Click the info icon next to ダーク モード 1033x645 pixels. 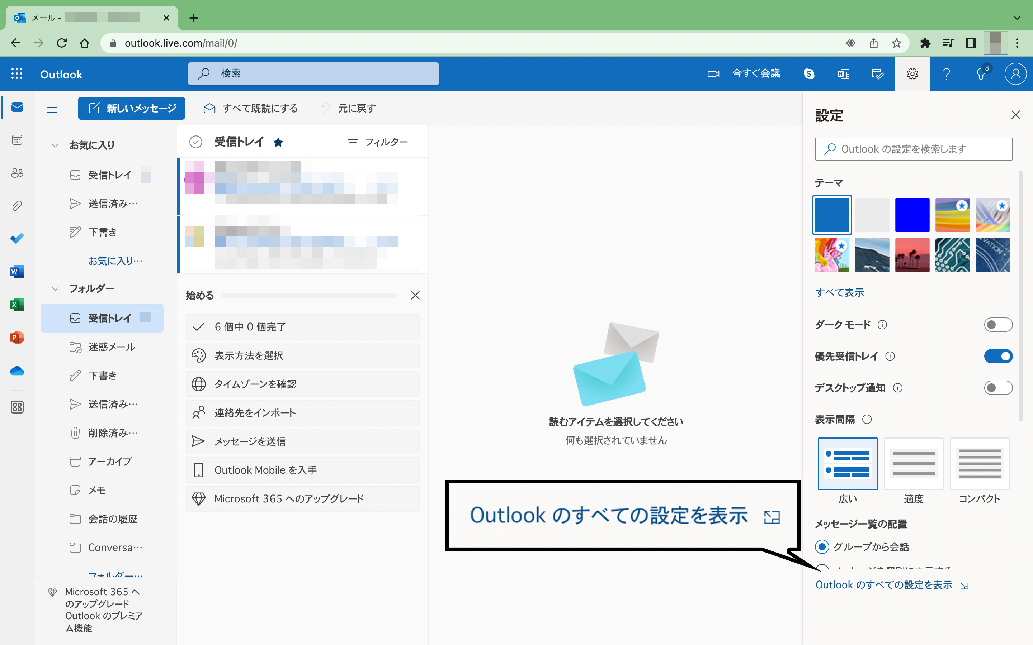[882, 325]
